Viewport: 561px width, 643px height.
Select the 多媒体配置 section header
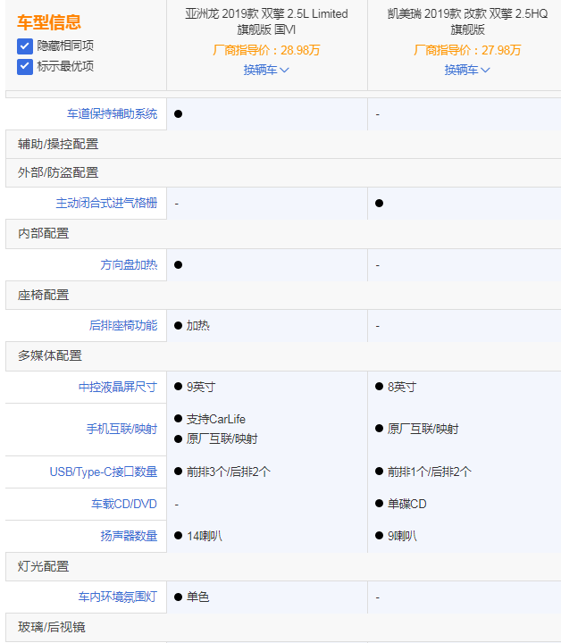click(x=50, y=356)
